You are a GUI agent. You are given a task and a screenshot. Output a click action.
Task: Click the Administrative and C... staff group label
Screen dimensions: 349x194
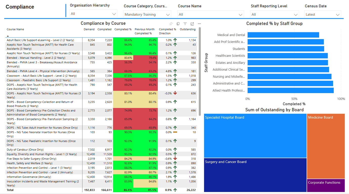click(229, 84)
